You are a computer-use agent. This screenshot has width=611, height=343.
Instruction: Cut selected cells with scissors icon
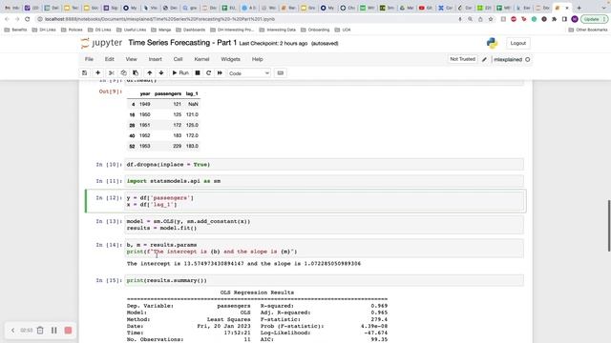coord(112,73)
